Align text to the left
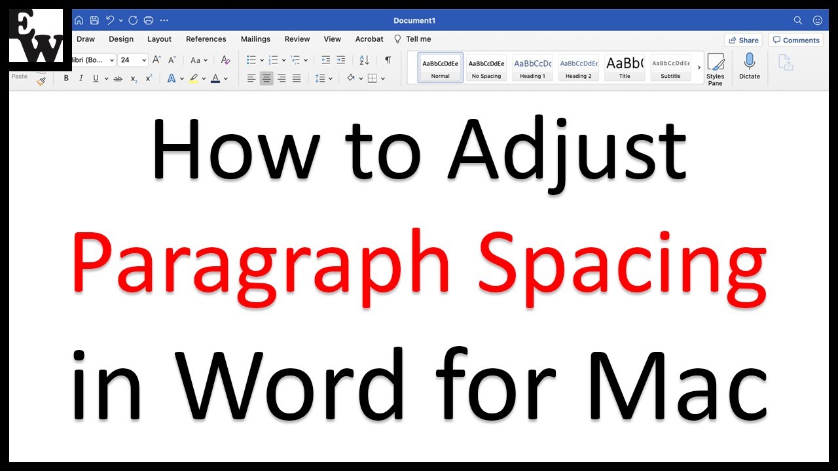This screenshot has height=471, width=838. tap(251, 78)
